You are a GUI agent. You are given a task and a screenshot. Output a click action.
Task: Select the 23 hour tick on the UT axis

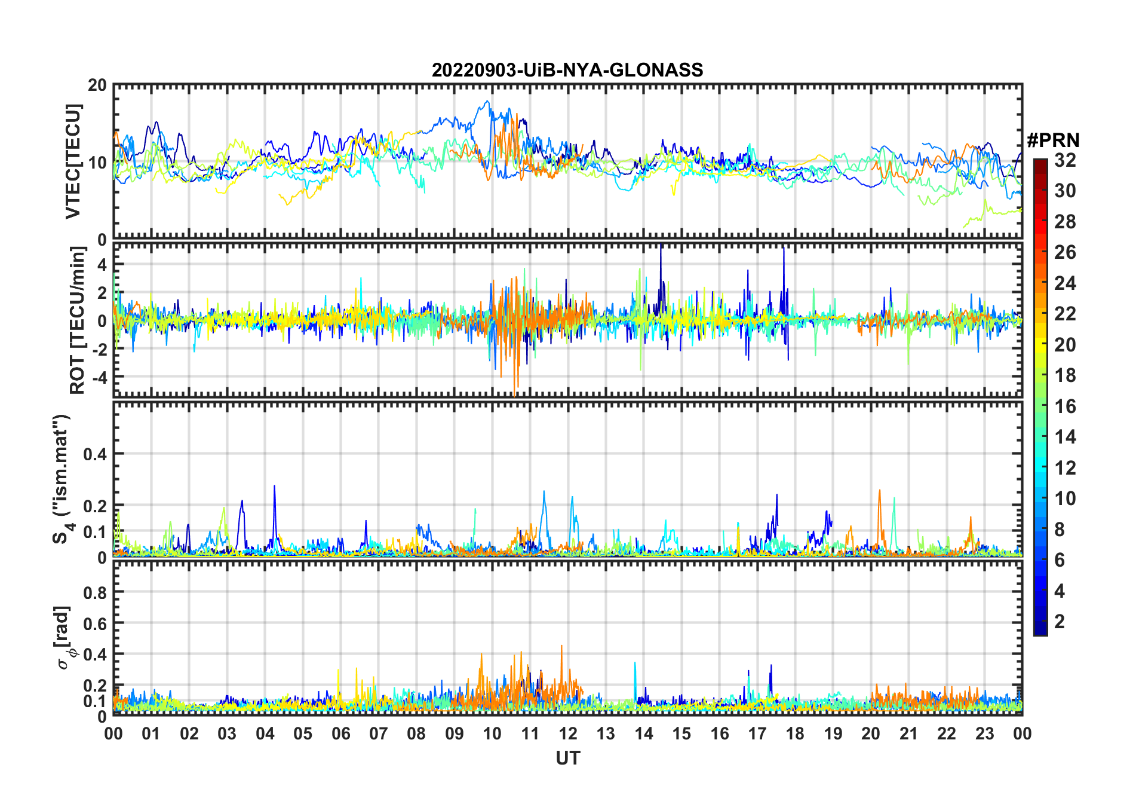pos(985,733)
